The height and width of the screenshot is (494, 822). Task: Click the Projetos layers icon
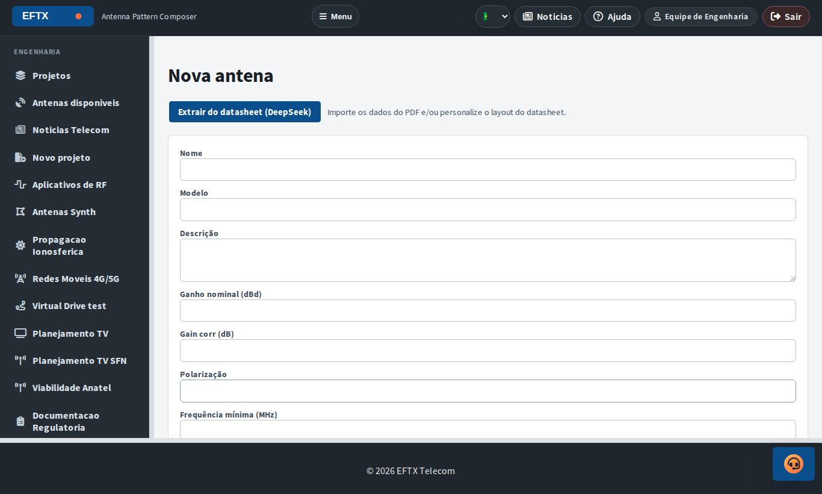(x=20, y=75)
